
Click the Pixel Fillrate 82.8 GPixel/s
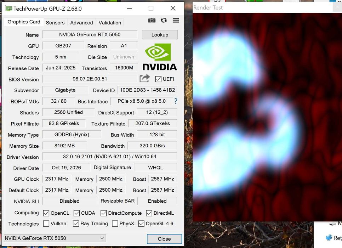pyautogui.click(x=64, y=123)
